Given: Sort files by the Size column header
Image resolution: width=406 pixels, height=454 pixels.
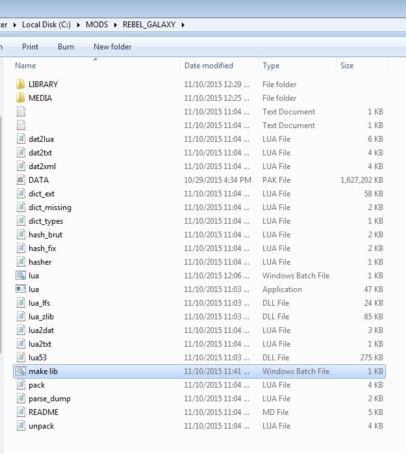Looking at the screenshot, I should [347, 66].
